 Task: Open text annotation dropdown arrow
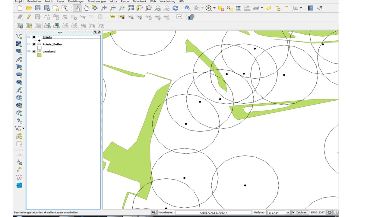(x=301, y=8)
